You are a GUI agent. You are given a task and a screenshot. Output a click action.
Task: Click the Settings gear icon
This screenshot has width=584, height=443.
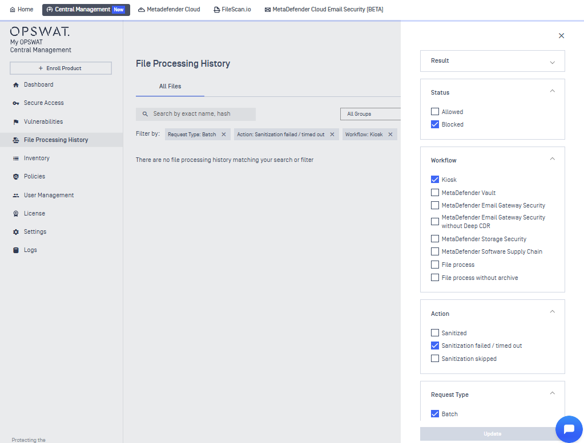point(15,231)
